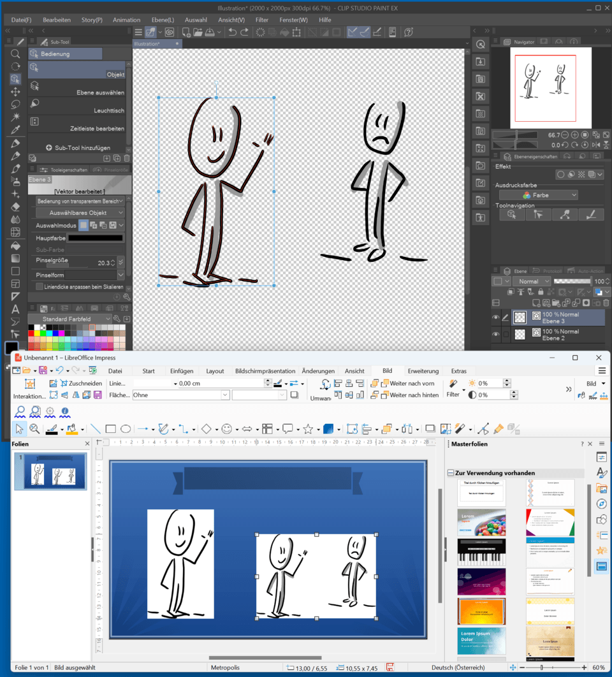Toggle visibility of Ebene 3 layer
The image size is (612, 677).
(x=495, y=317)
